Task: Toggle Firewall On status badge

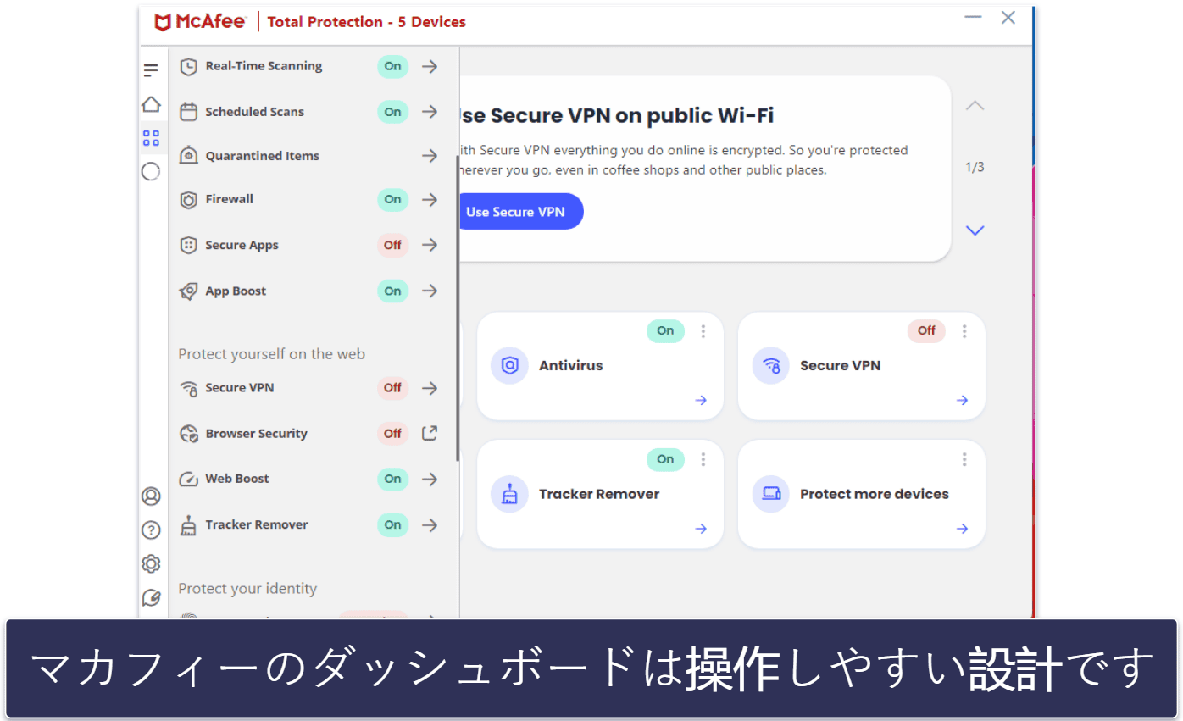Action: click(392, 200)
